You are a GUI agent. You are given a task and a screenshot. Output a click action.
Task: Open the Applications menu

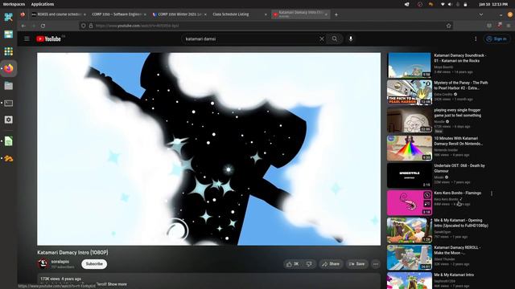43,4
